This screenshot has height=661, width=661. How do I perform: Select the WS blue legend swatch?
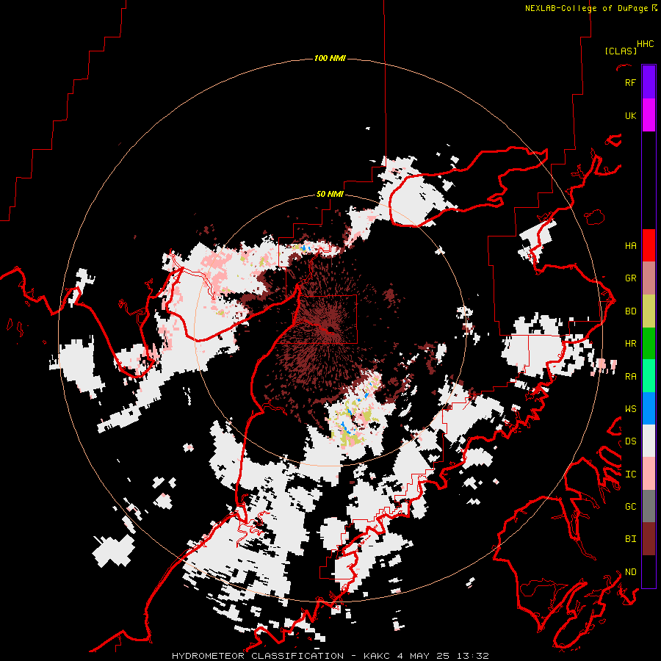[649, 408]
